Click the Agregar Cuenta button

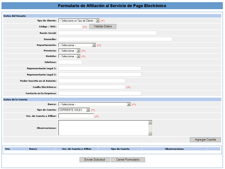tap(205, 140)
